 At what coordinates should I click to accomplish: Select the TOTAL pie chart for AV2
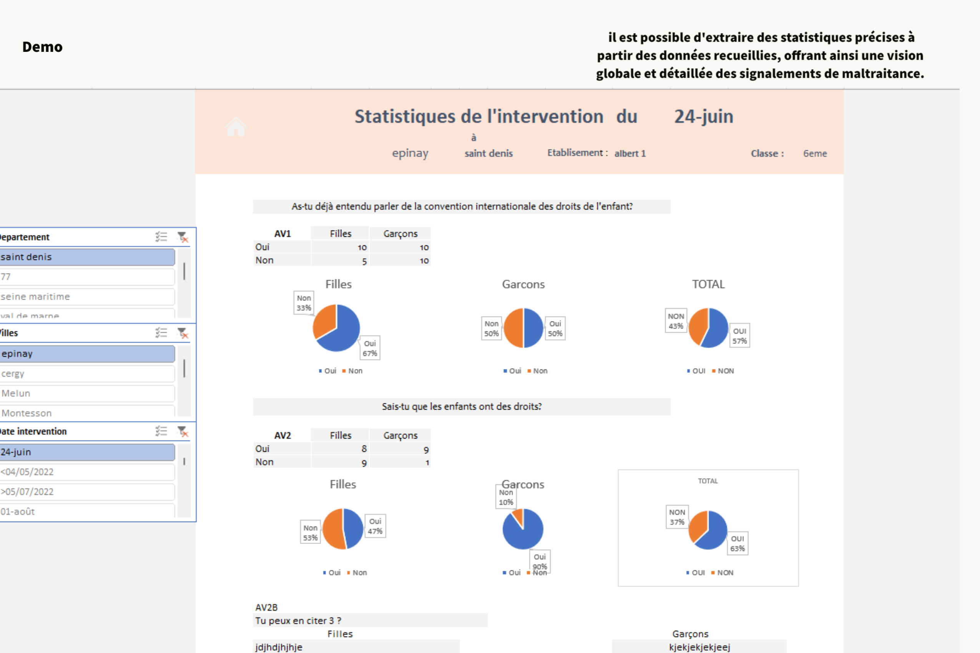click(708, 528)
